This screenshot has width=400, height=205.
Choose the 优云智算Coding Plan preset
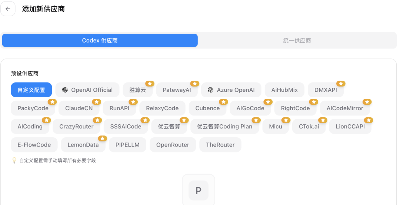[224, 127]
